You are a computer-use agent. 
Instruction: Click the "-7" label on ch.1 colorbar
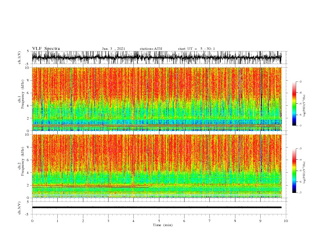[300, 126]
